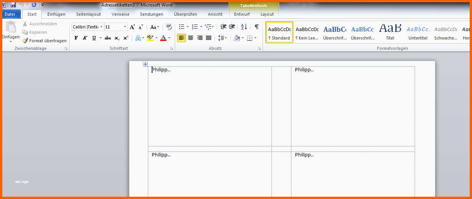Show paragraph marks with pilcrow icon
This screenshot has width=472, height=199.
tap(257, 27)
